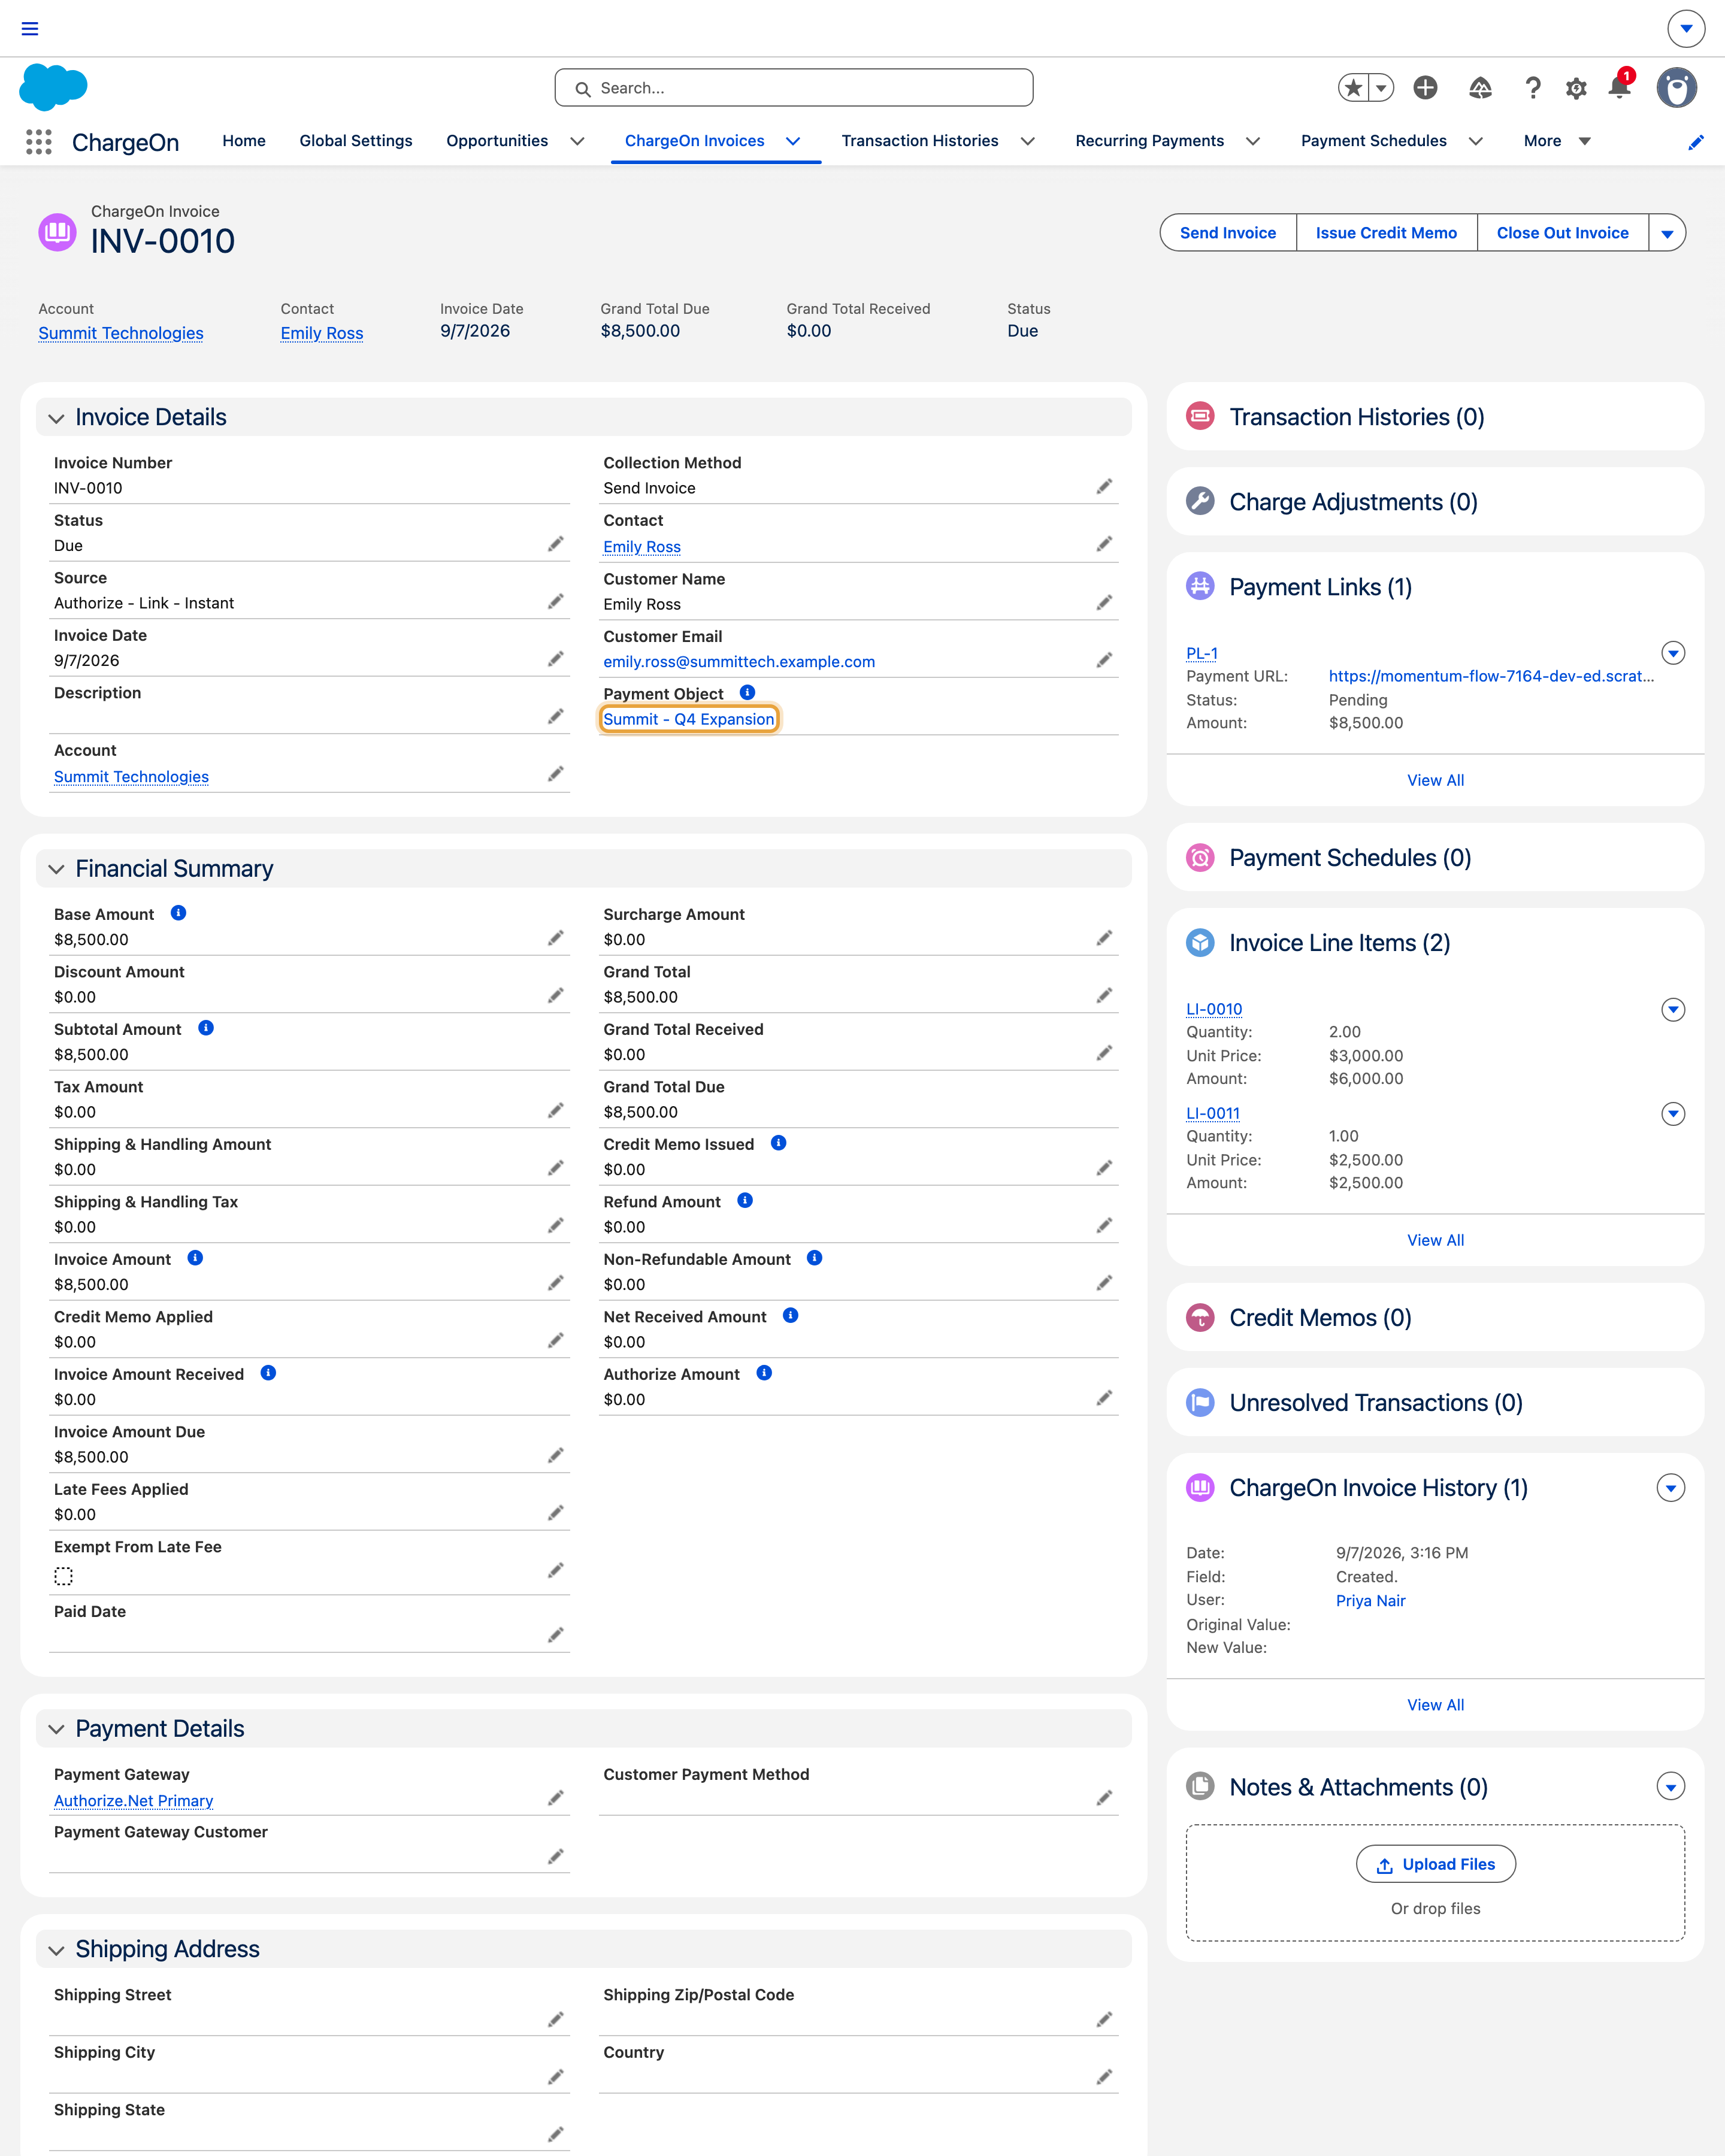Viewport: 1725px width, 2156px height.
Task: Collapse the Financial Summary section
Action: pos(56,869)
